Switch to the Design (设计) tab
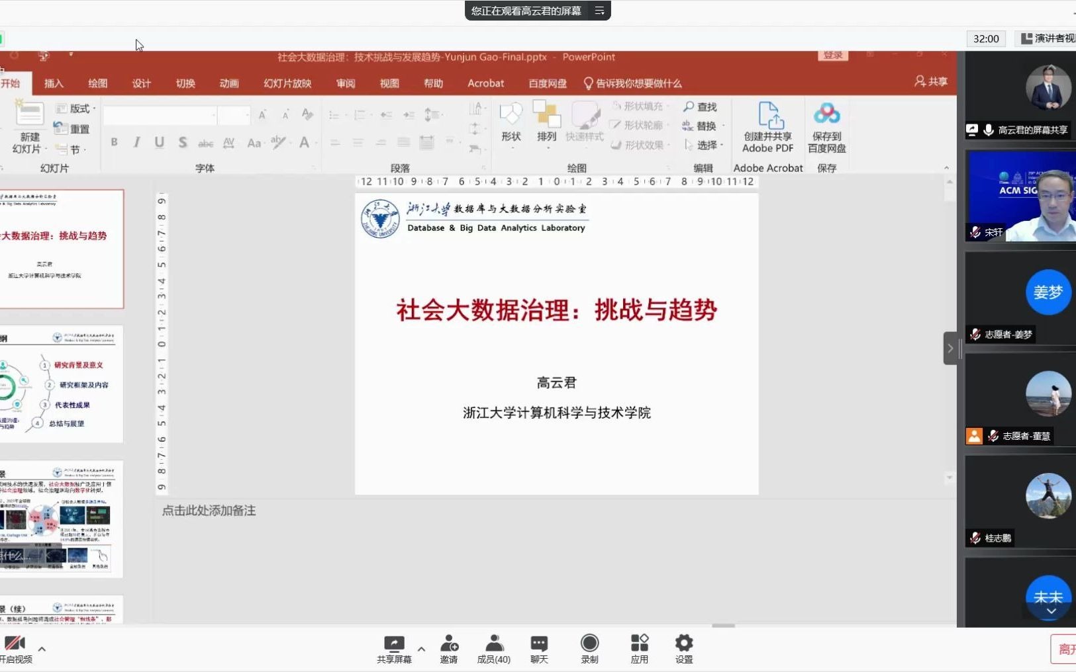1076x672 pixels. [141, 83]
